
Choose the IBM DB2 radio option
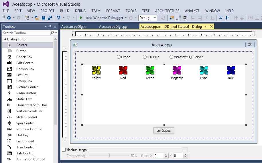(x=145, y=57)
